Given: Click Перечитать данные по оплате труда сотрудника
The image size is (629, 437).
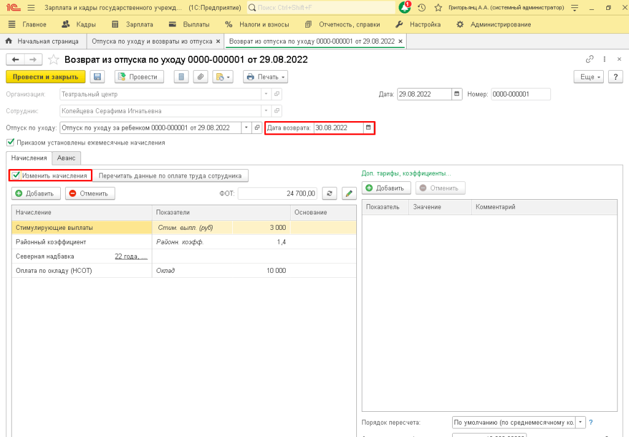Looking at the screenshot, I should point(171,176).
